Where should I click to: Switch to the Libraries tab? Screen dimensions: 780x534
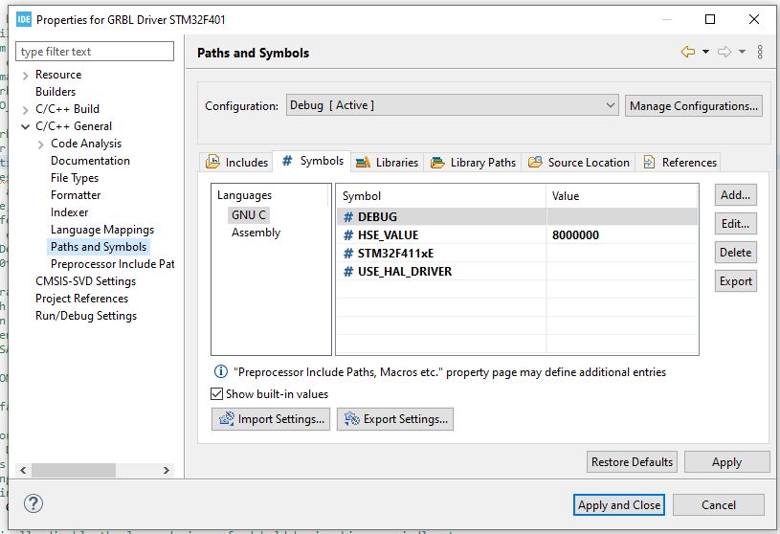pos(387,162)
